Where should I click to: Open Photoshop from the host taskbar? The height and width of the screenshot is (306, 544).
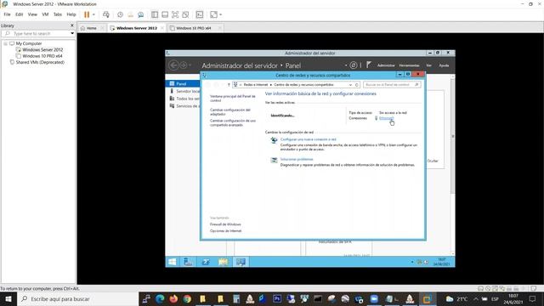pos(277,299)
